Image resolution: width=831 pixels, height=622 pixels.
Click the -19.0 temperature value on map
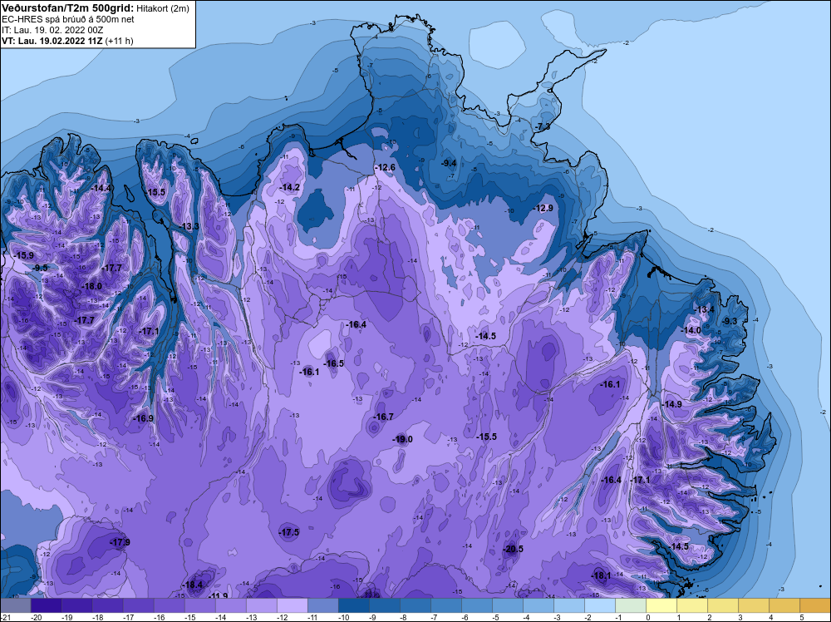[x=402, y=439]
